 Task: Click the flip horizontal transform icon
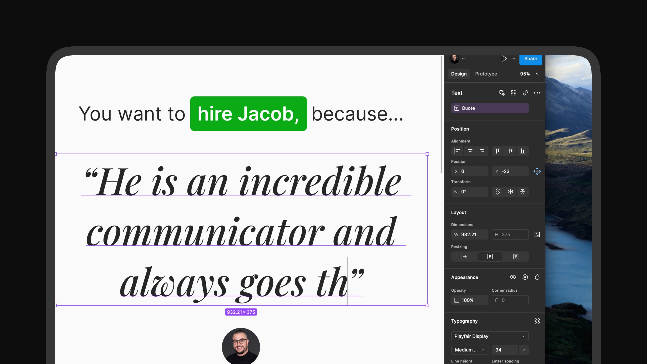pyautogui.click(x=510, y=192)
